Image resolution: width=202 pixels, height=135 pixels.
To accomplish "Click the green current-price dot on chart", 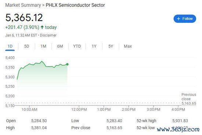I will (x=67, y=64).
